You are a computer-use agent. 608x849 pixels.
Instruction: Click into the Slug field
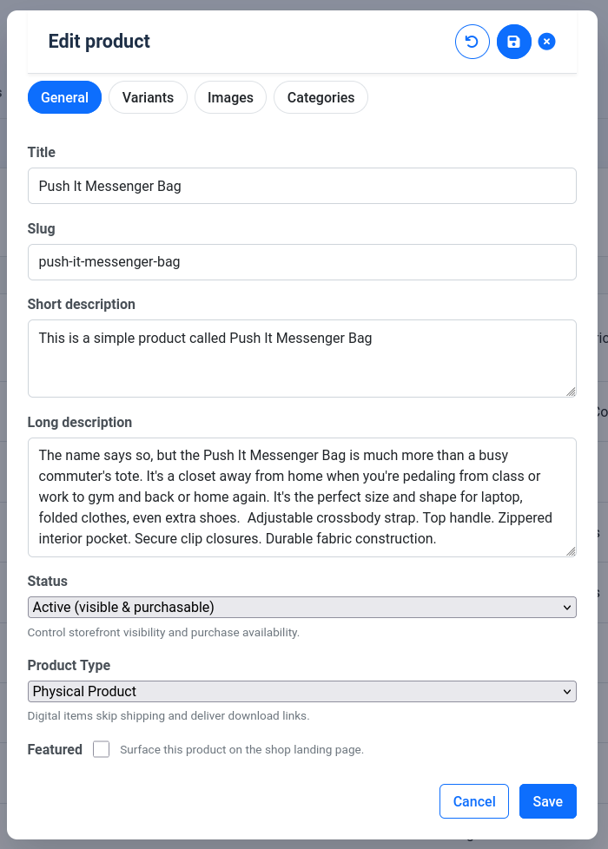click(x=302, y=262)
